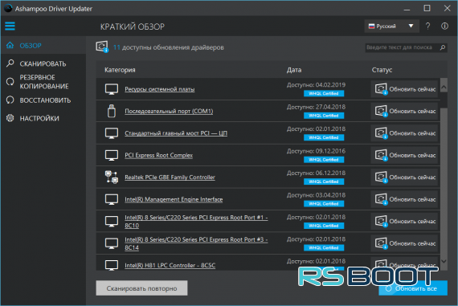Open Ресурсы системной платы link
The image size is (458, 306).
(x=160, y=89)
